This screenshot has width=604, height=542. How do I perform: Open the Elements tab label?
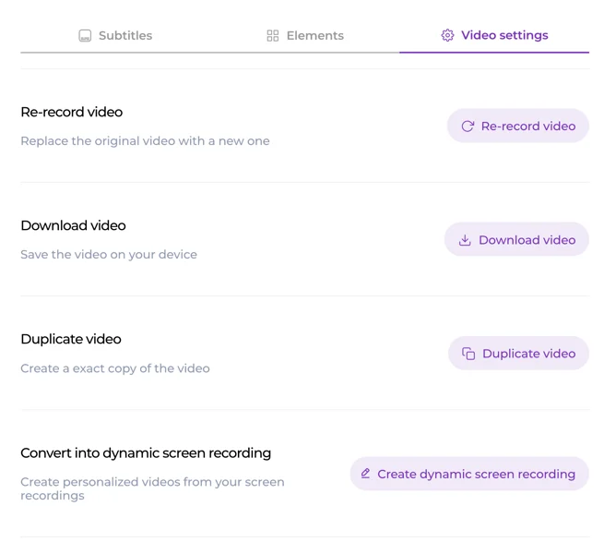tap(314, 36)
